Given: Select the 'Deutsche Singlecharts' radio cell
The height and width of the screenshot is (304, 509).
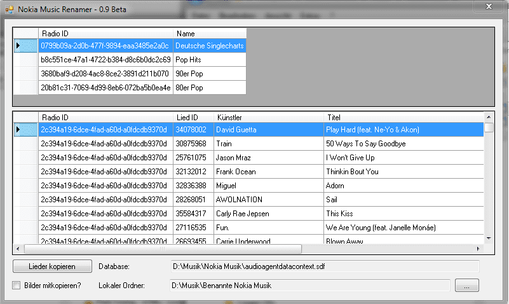Looking at the screenshot, I should (210, 46).
